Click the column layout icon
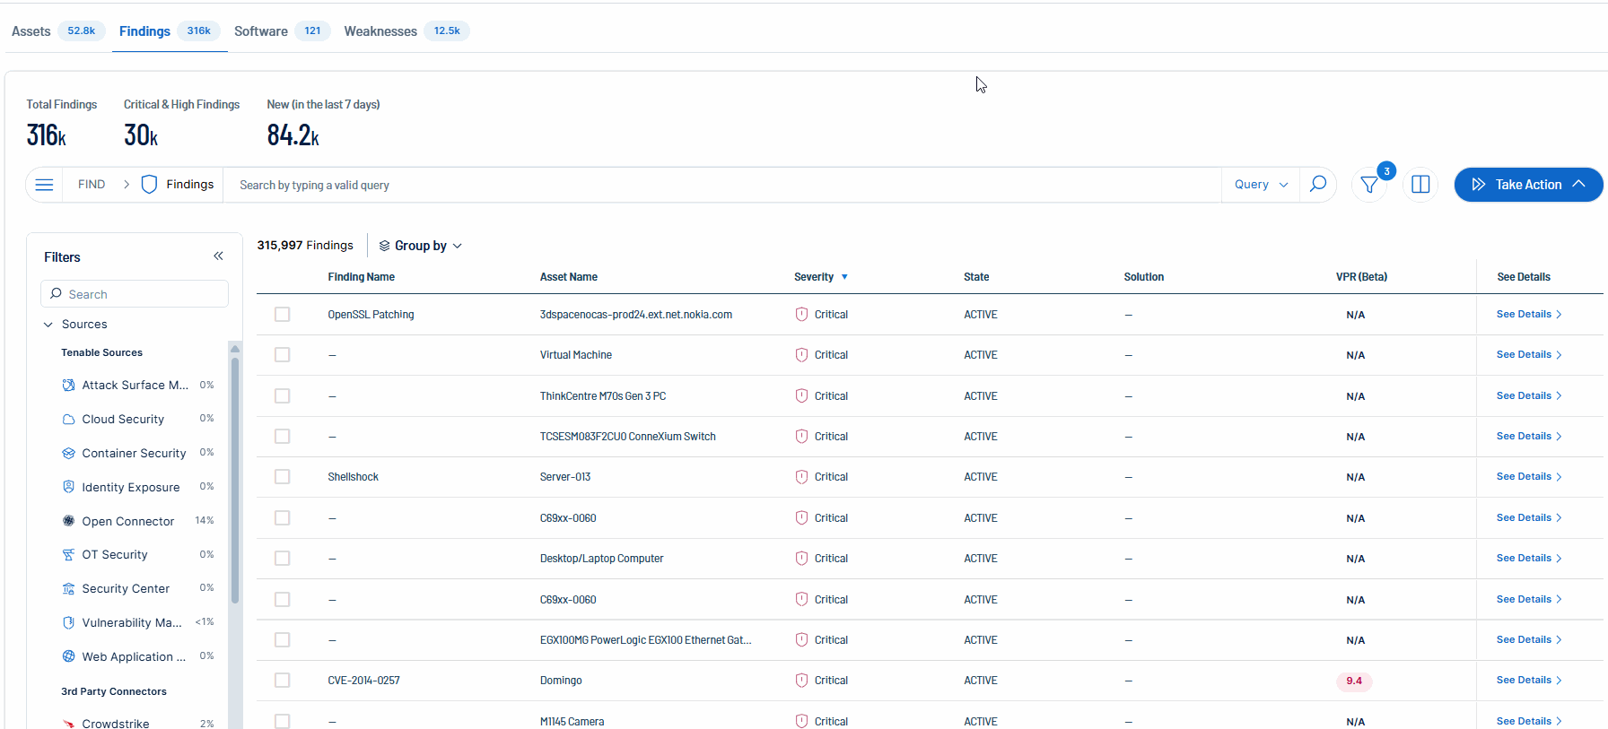The width and height of the screenshot is (1608, 729). (1420, 185)
